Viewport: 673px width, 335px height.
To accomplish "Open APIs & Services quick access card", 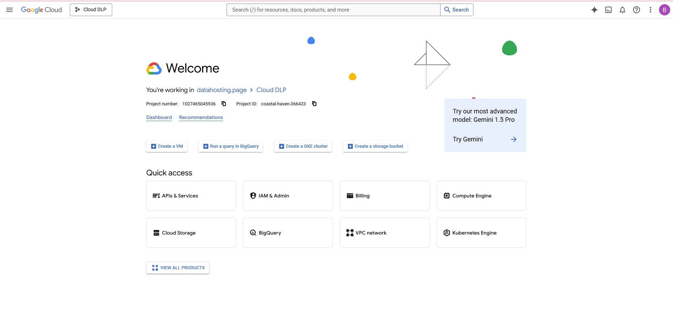I will coord(191,196).
